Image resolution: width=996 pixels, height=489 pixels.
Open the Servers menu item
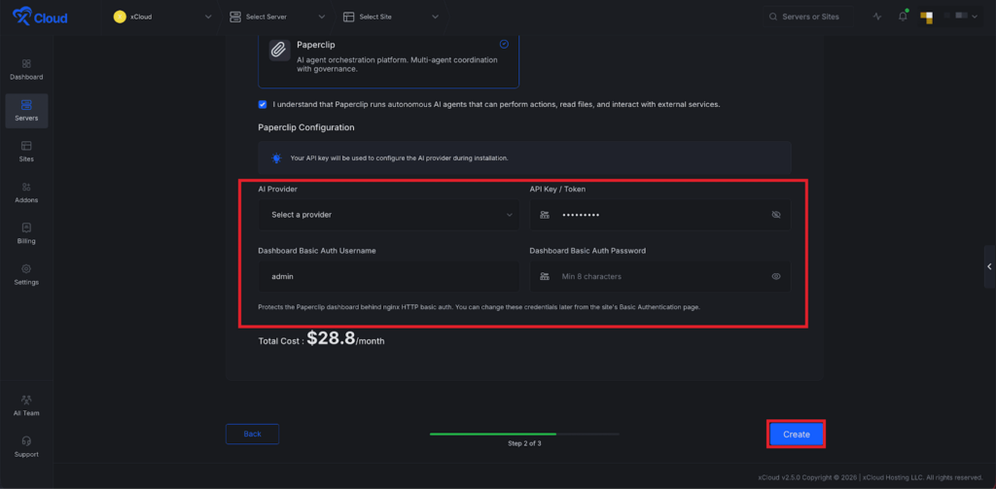[x=26, y=109]
